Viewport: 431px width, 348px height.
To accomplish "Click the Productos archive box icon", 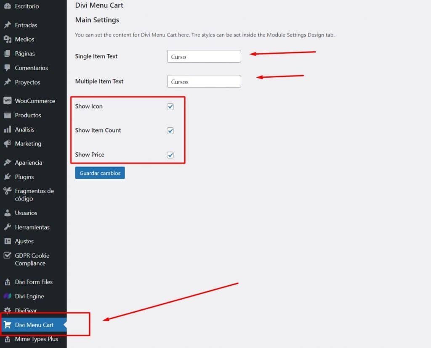I will pyautogui.click(x=8, y=115).
